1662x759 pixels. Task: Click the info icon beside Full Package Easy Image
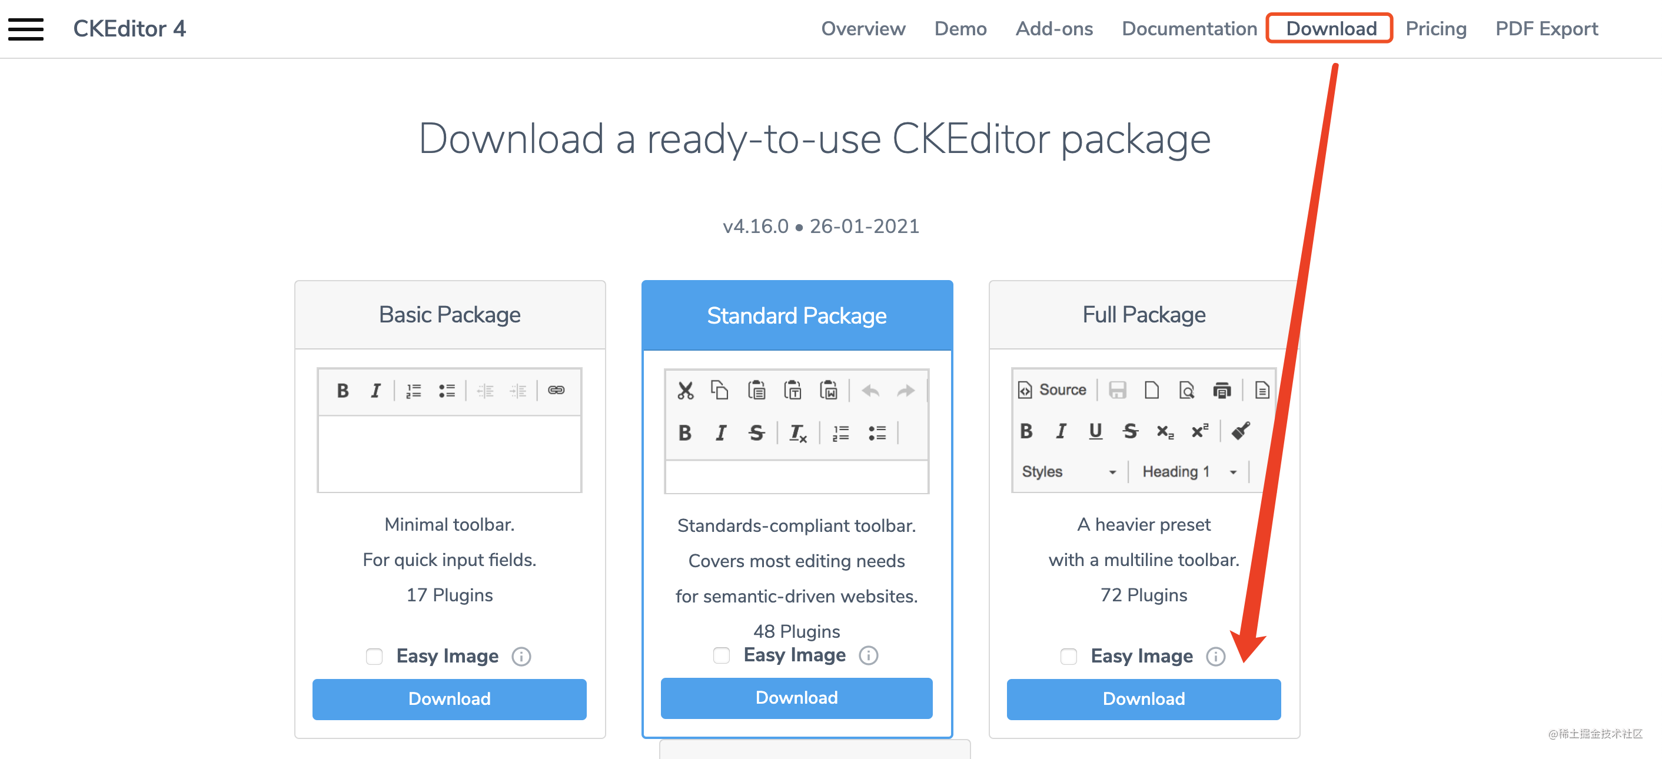pos(1215,657)
